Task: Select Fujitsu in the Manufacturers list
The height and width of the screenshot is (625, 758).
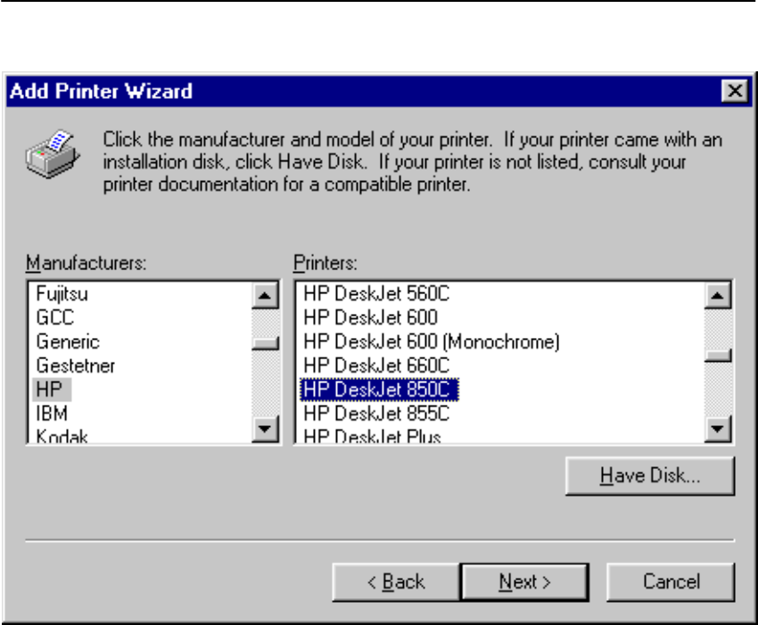Action: (62, 294)
